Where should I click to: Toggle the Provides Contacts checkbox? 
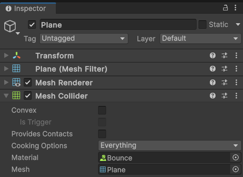pyautogui.click(x=102, y=134)
